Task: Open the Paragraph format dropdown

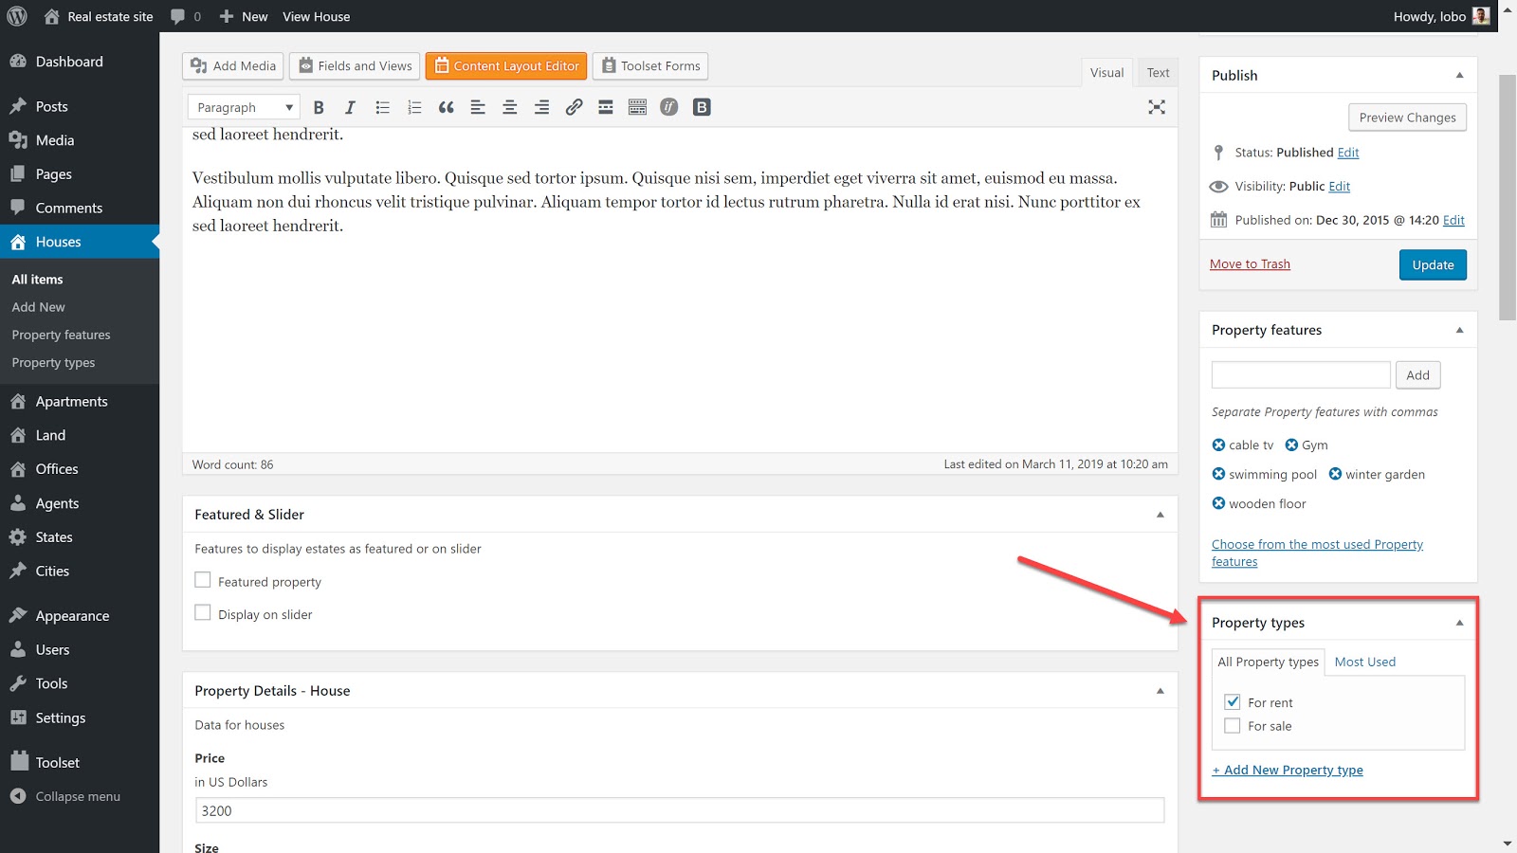Action: point(244,108)
